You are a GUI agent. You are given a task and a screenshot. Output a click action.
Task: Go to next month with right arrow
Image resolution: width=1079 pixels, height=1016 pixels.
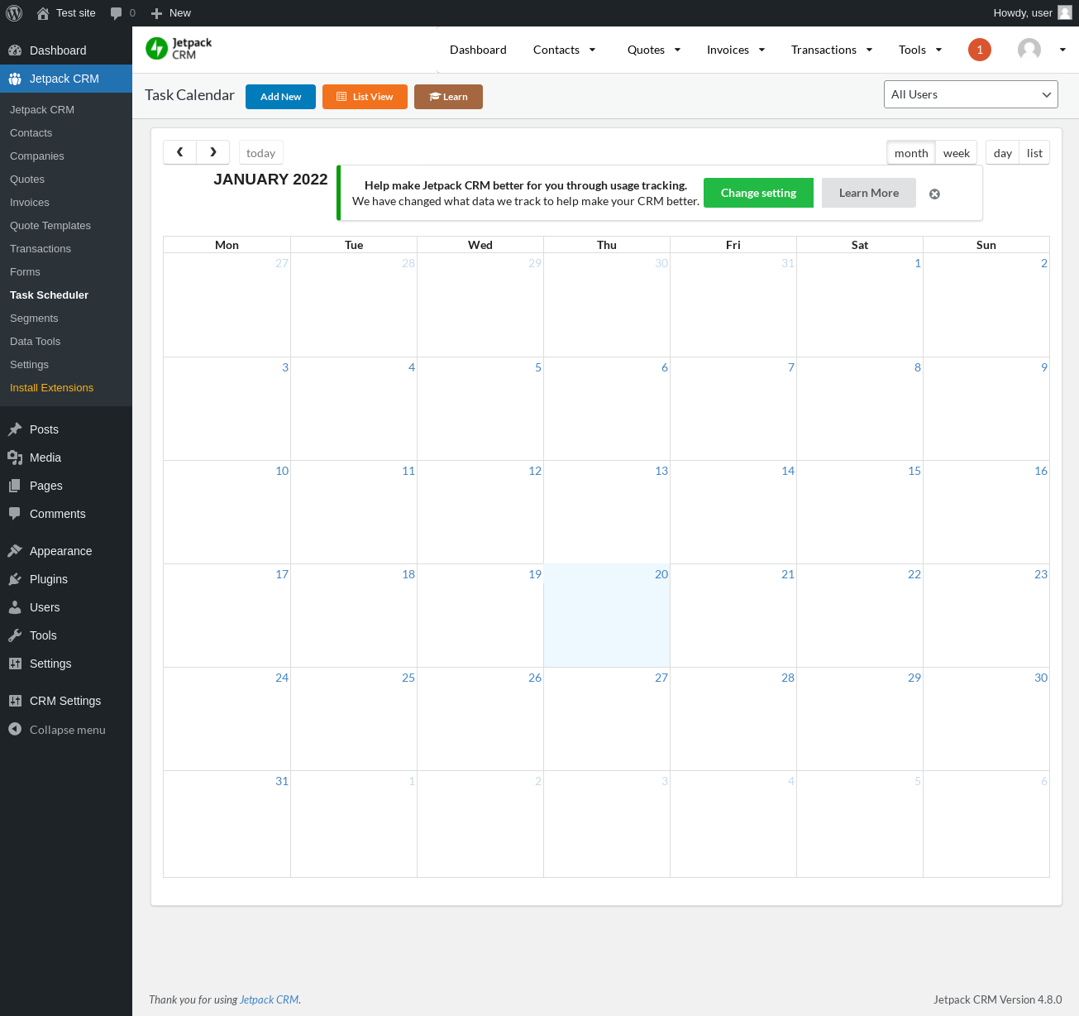tap(212, 152)
